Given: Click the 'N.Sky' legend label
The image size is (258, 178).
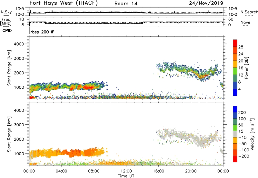Looking at the screenshot, I should [6, 12].
